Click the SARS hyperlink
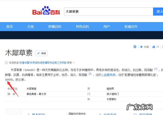163x115 pixels. 9,80
